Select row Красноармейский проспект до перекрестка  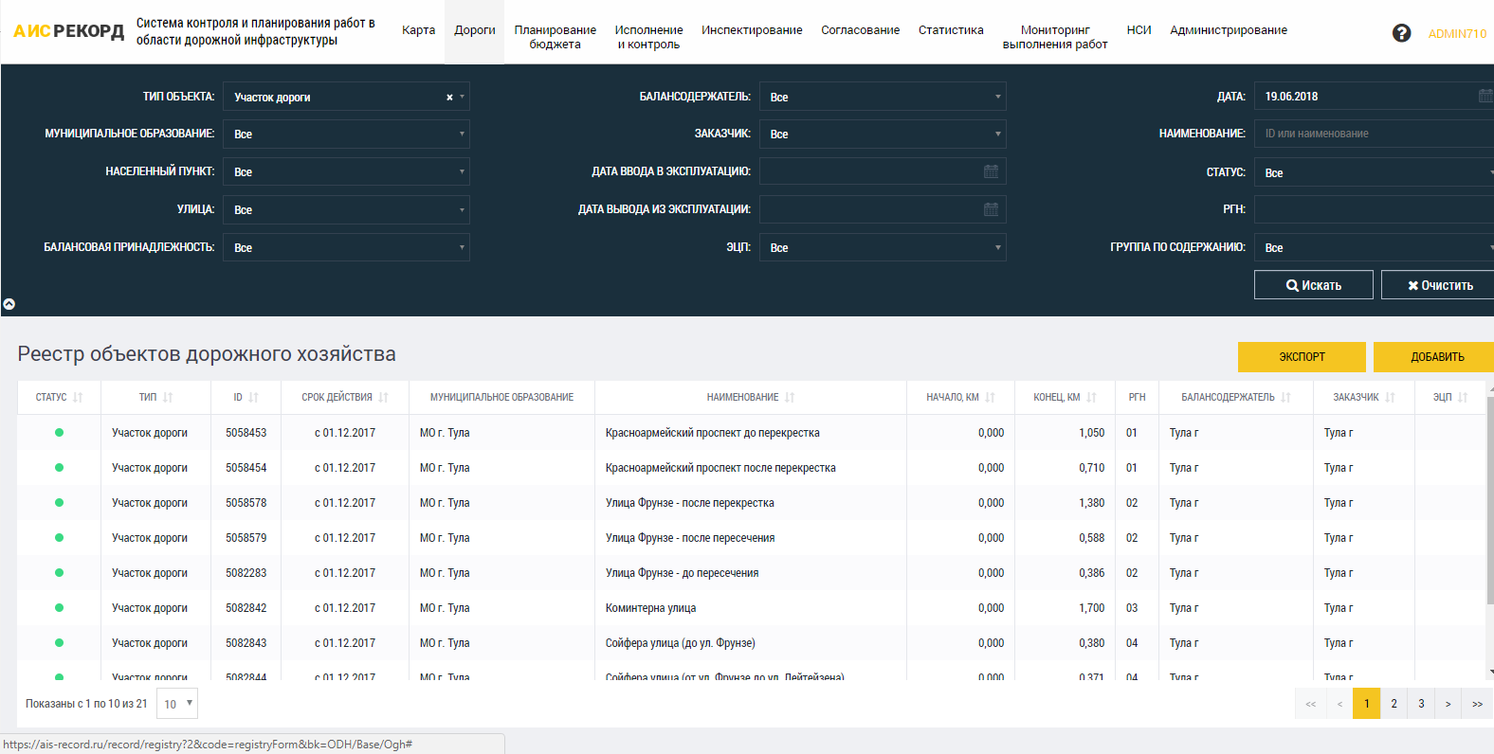point(751,433)
